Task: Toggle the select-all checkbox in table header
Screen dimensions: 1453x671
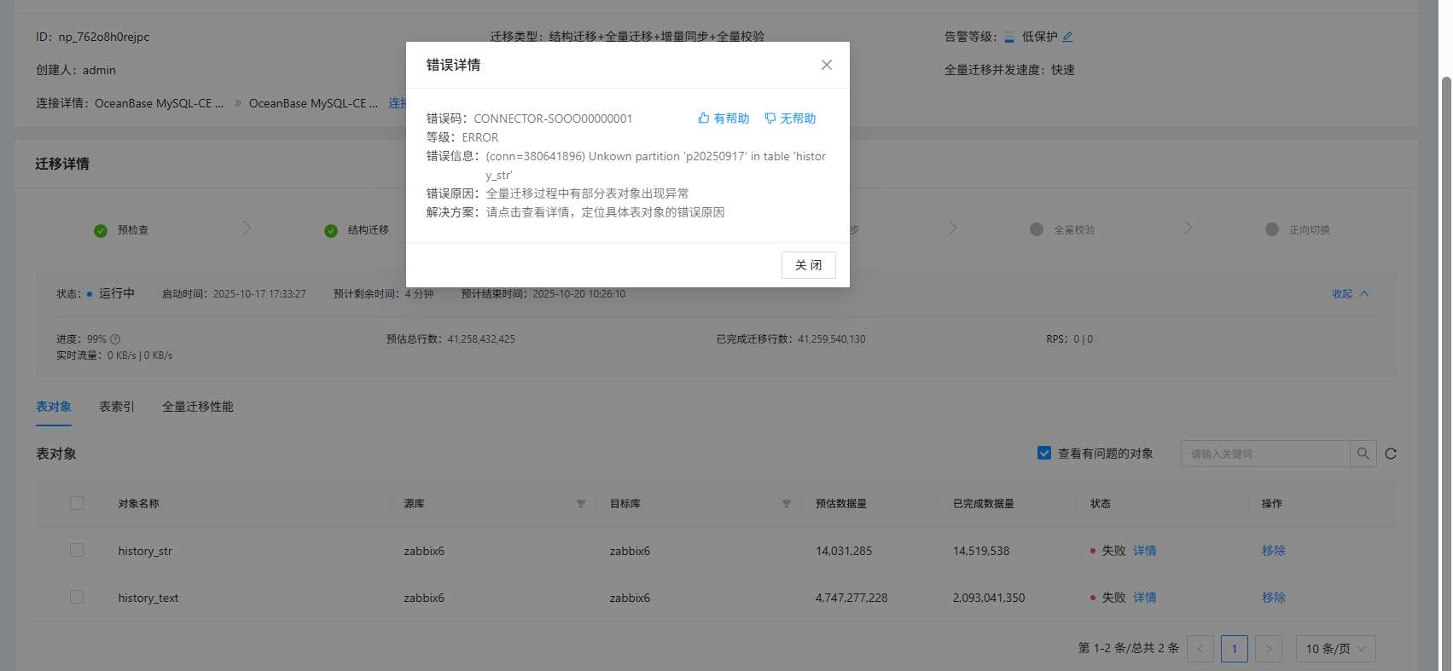Action: [77, 503]
